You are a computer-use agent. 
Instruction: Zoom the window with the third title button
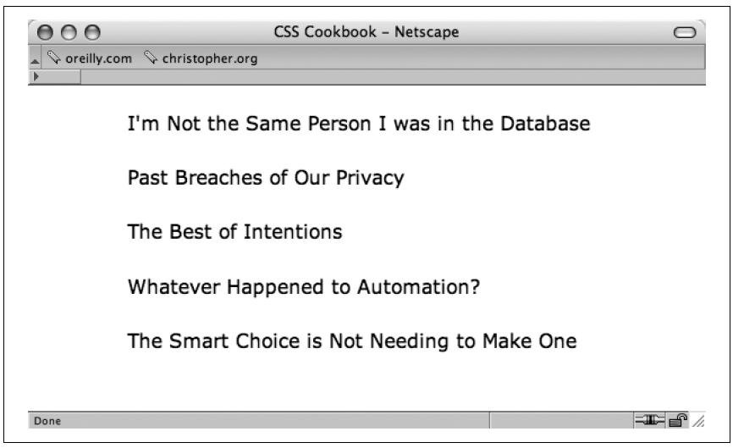(x=92, y=32)
